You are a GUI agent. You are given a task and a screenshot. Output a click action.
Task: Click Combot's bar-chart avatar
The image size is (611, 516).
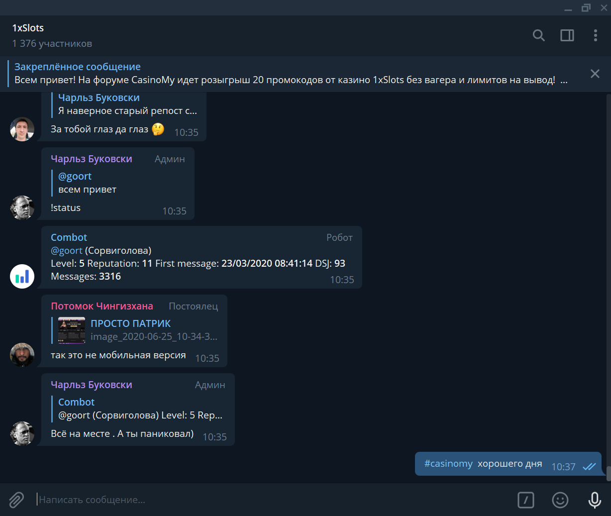click(x=22, y=276)
